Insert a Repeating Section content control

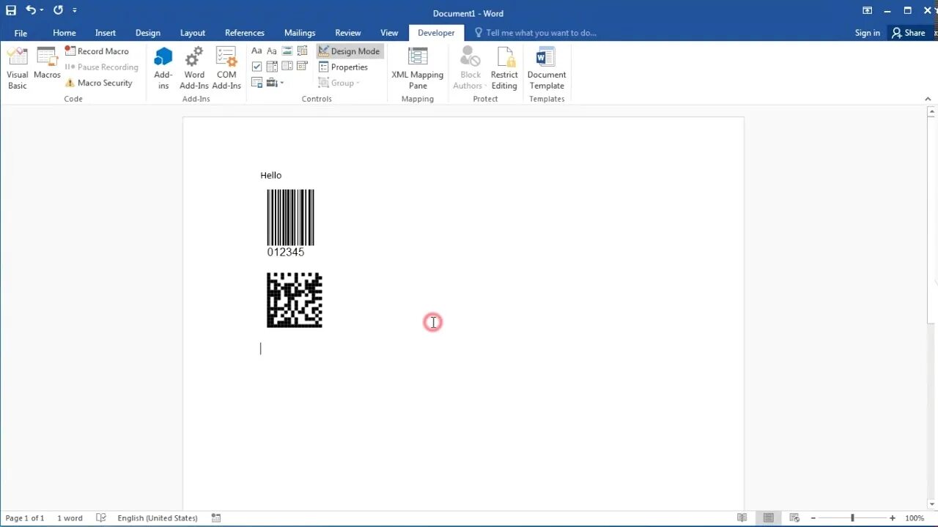point(256,83)
